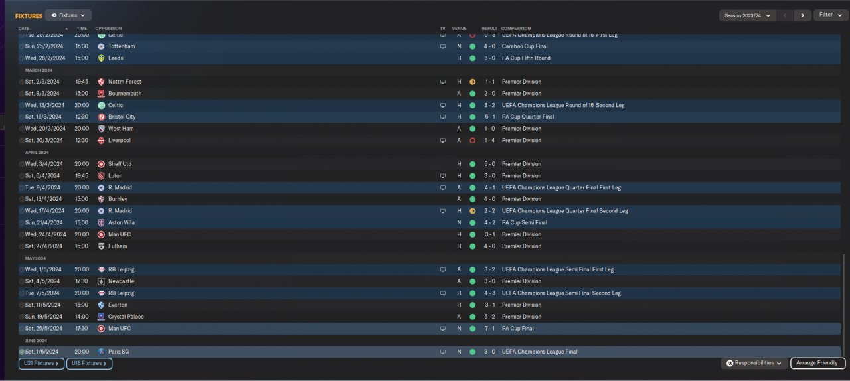
Task: Select the row circle beside Sat, 25/5/2024
Action: coord(22,328)
